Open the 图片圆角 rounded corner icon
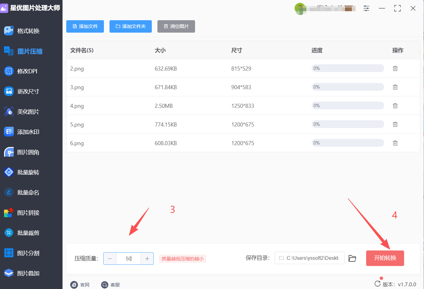This screenshot has width=424, height=289. (9, 152)
